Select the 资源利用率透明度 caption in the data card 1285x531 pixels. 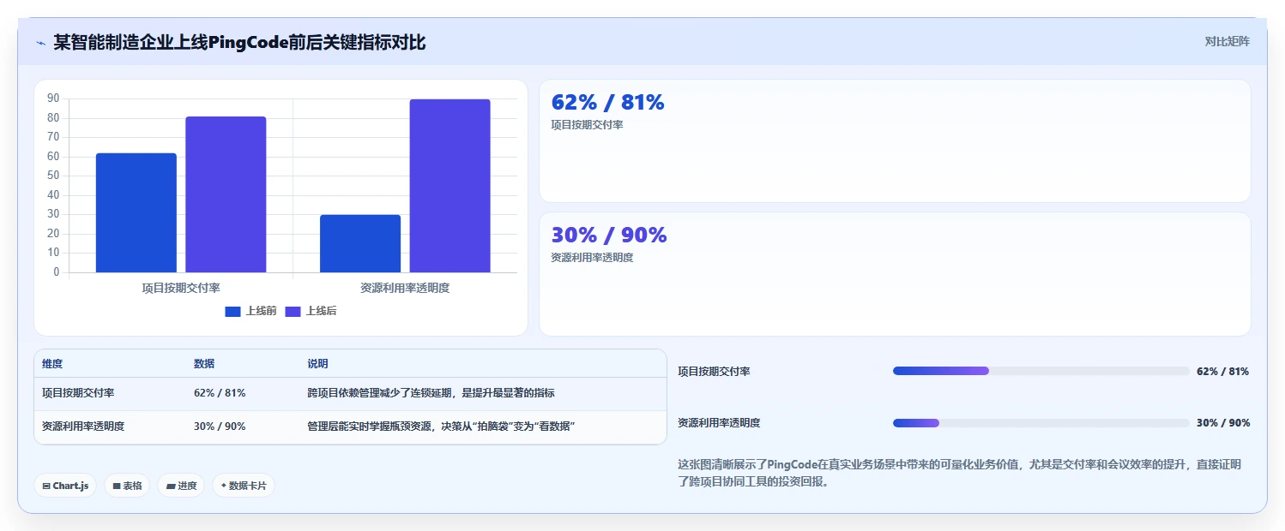tap(592, 257)
